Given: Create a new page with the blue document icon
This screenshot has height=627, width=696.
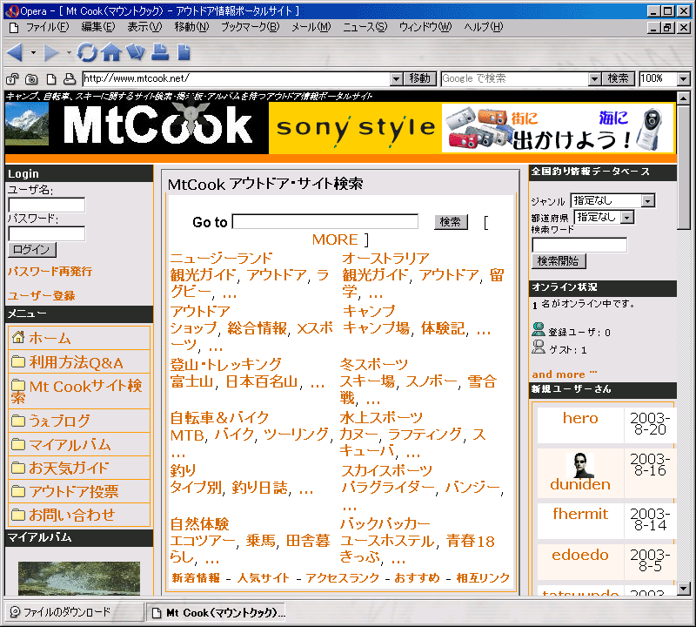Looking at the screenshot, I should [x=184, y=52].
